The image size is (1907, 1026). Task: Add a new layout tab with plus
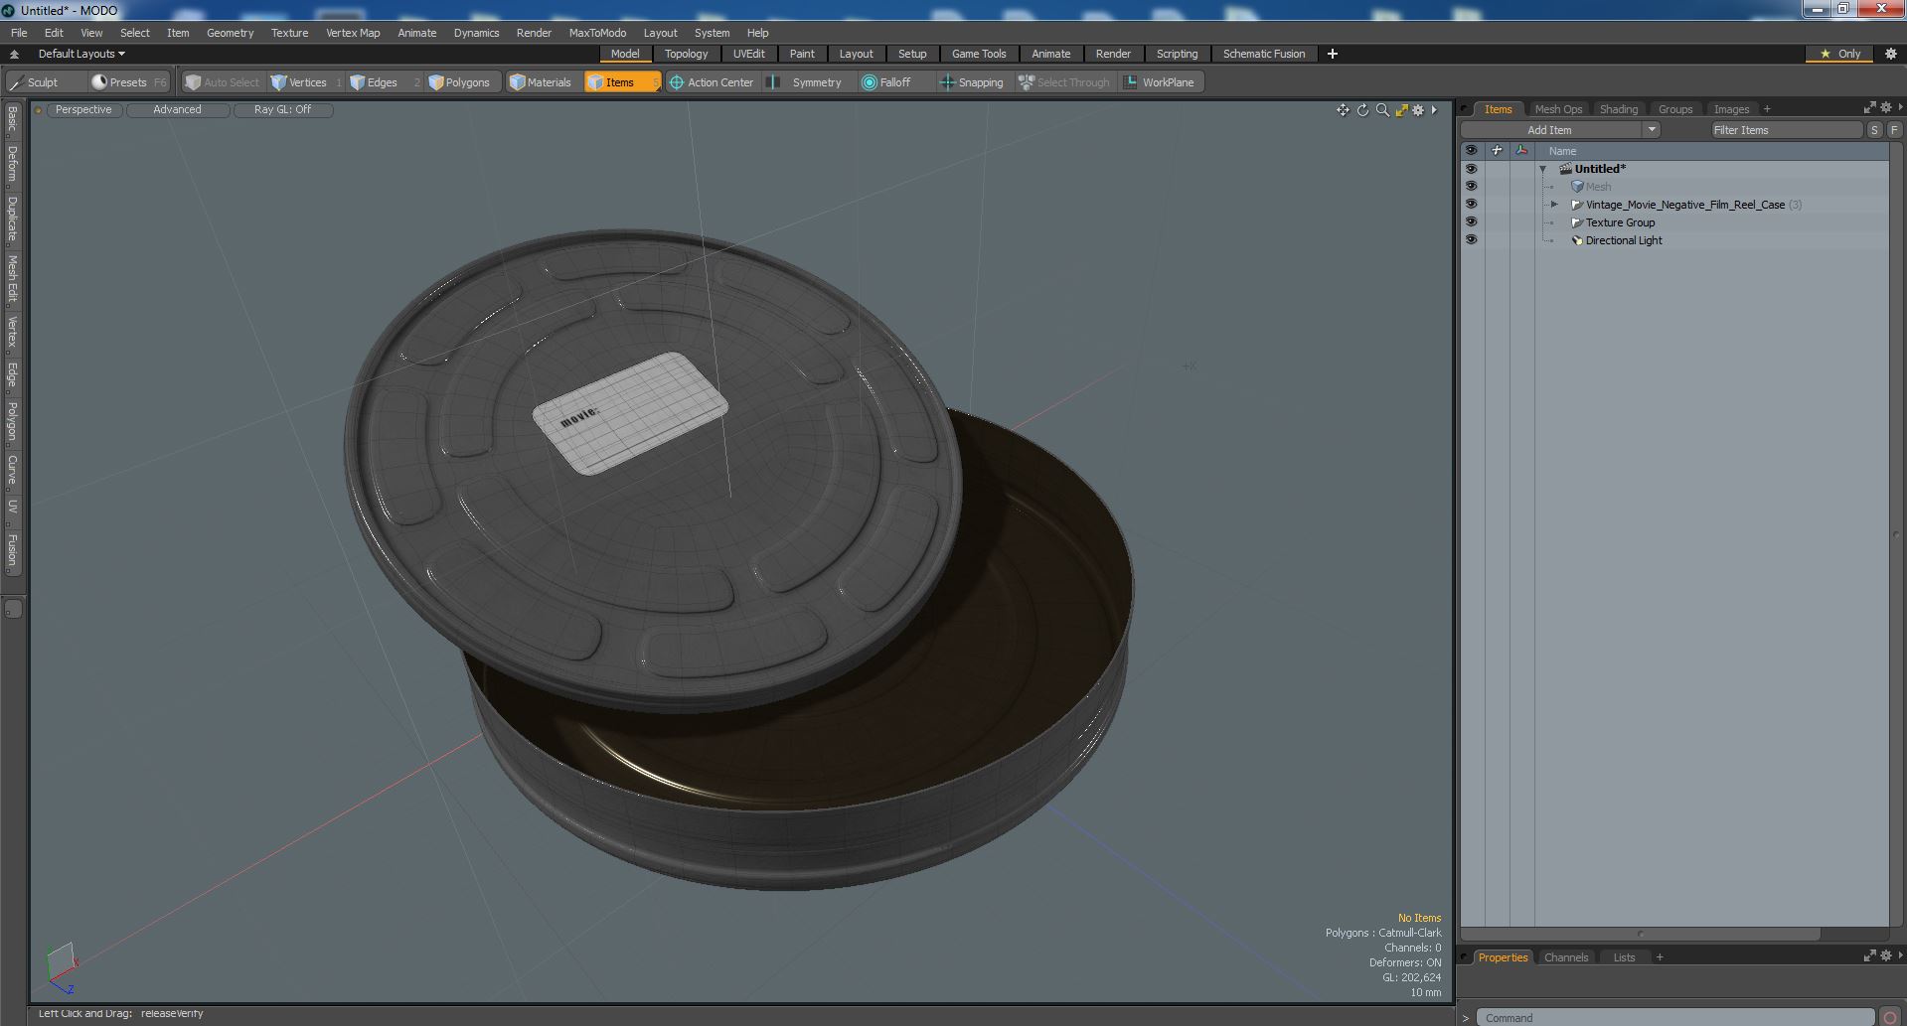[1333, 54]
